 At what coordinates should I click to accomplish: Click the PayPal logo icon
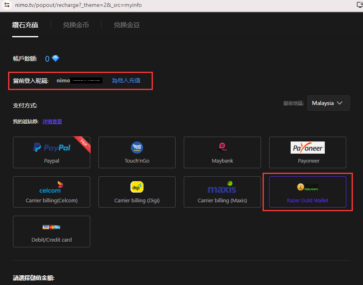[x=52, y=147]
